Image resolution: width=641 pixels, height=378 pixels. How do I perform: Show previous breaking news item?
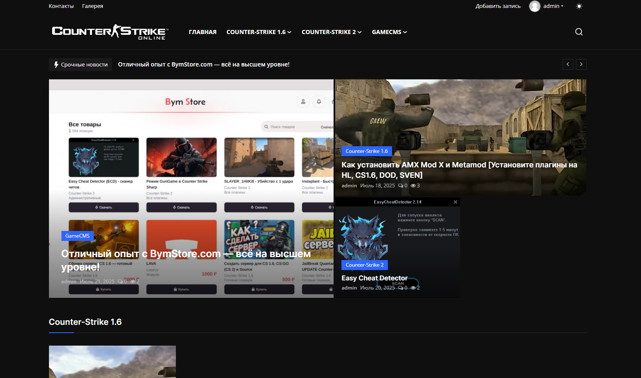coord(568,64)
